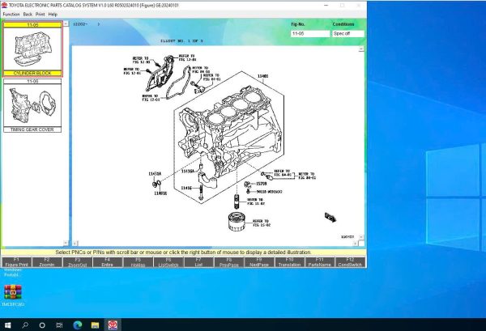
Task: Click the oil filter drawing
Action: (x=237, y=222)
